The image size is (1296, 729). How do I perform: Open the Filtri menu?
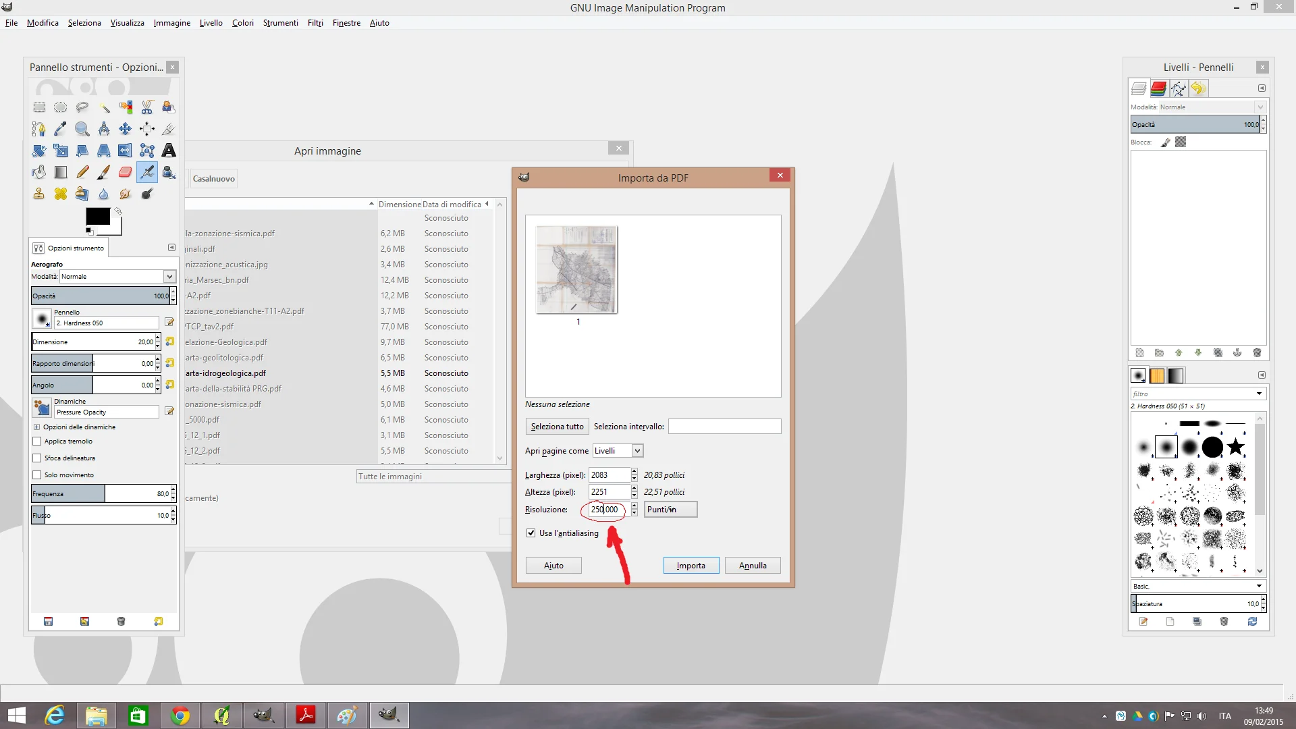click(315, 22)
